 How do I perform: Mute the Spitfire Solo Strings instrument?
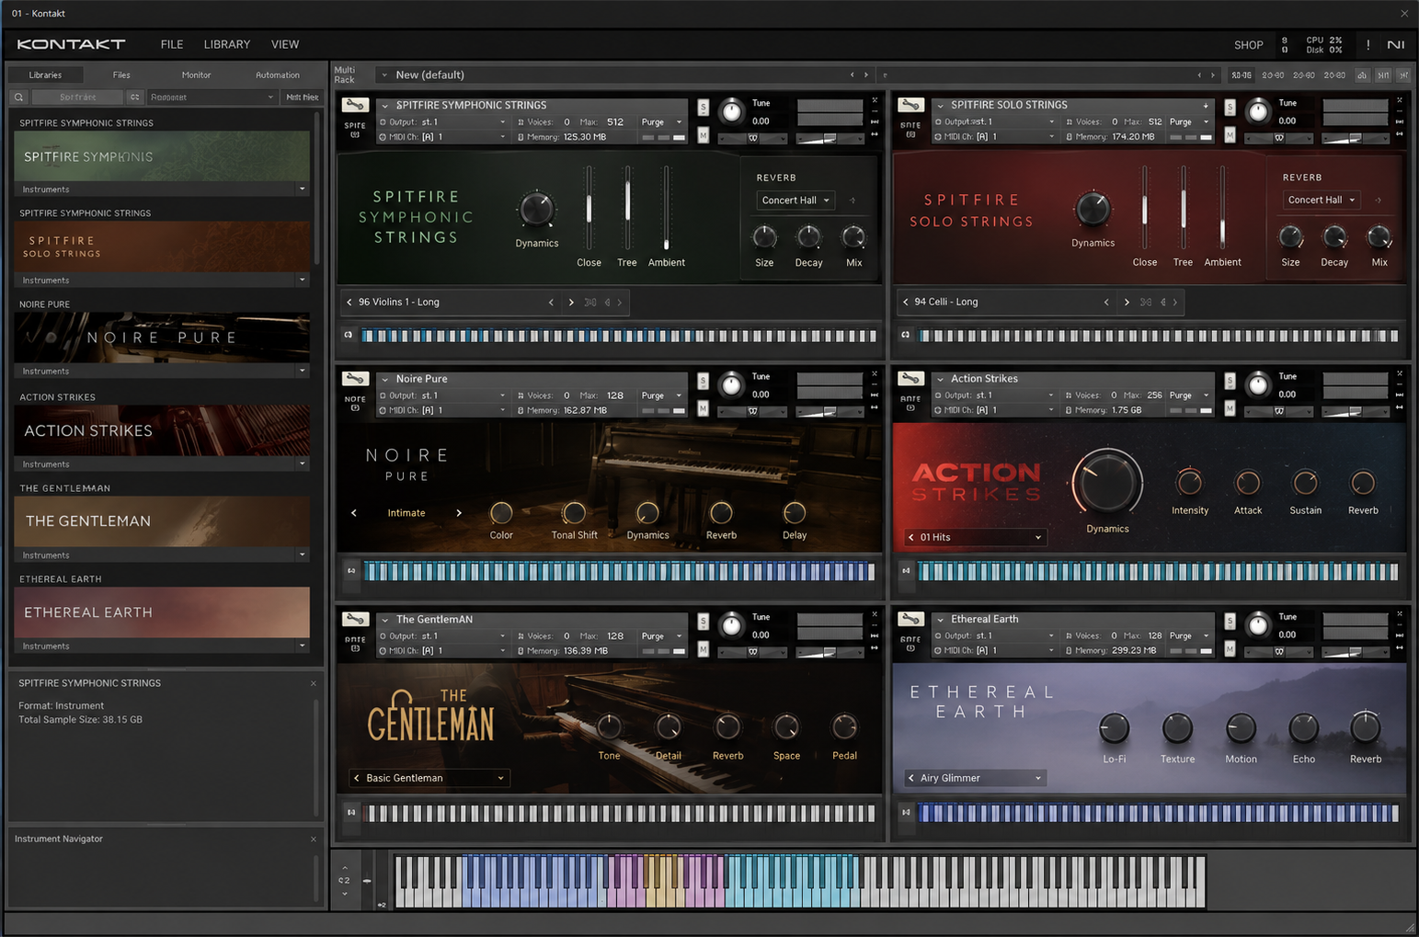pyautogui.click(x=1230, y=135)
